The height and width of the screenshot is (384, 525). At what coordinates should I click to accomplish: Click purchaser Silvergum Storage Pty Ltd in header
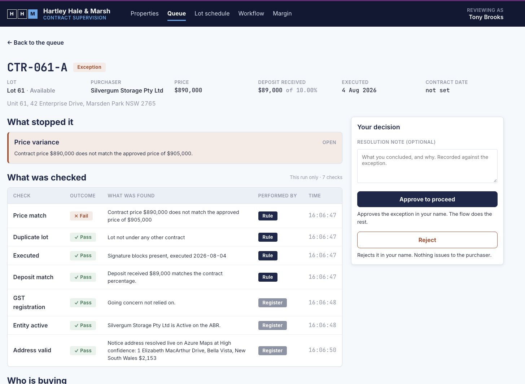127,90
